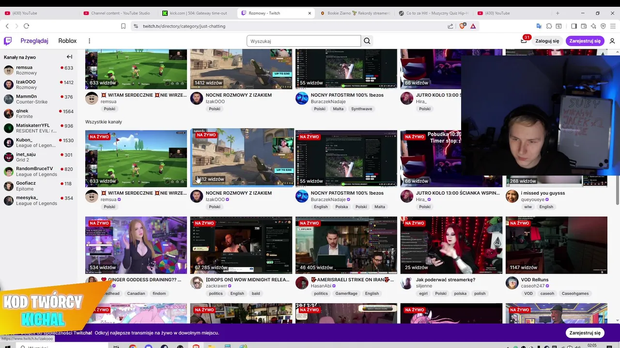Collapse the live channels sidebar arrow
The height and width of the screenshot is (348, 620).
pos(69,57)
